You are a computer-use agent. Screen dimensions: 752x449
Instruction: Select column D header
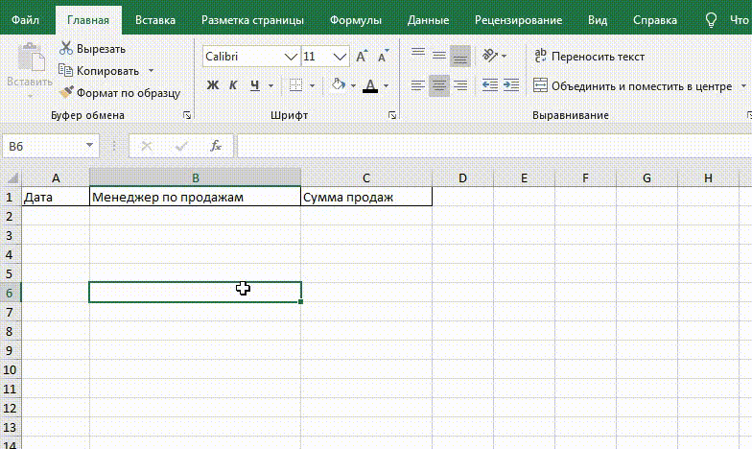pos(462,178)
